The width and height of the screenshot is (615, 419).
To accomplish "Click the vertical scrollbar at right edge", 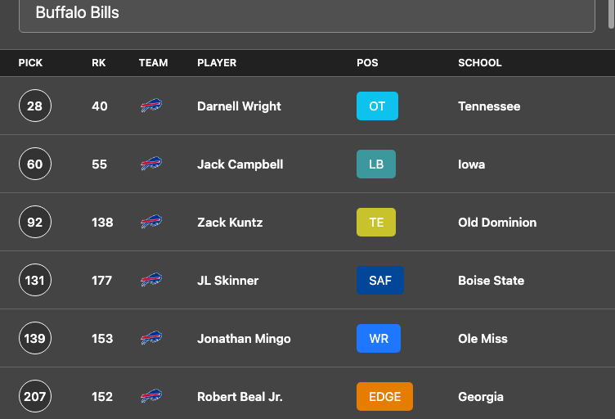I will (611, 14).
